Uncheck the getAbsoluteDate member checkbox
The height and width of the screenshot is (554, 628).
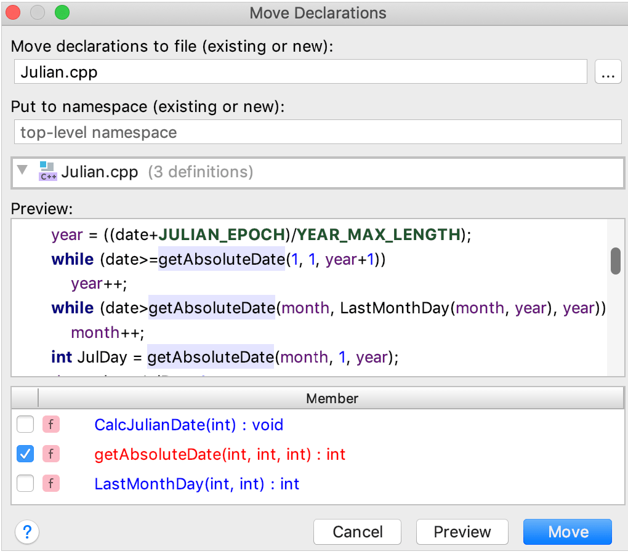pyautogui.click(x=25, y=454)
